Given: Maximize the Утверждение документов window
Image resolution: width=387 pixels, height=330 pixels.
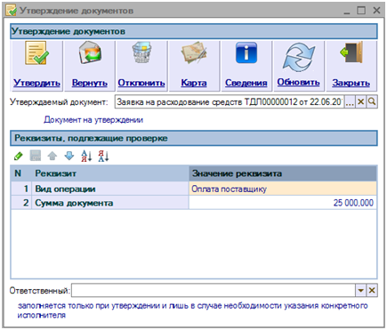Looking at the screenshot, I should (361, 11).
